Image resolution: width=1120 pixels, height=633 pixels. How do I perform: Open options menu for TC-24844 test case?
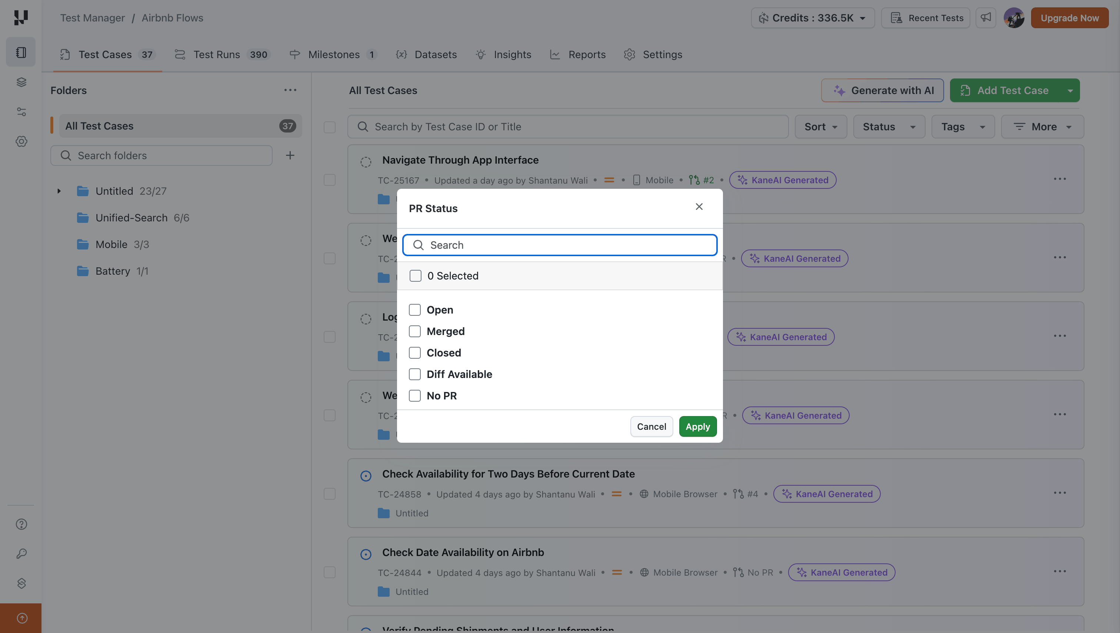click(1060, 571)
